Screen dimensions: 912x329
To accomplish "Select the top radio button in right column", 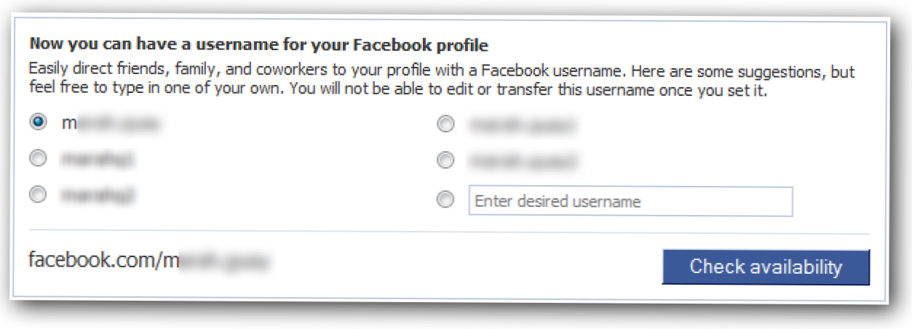I will (445, 125).
